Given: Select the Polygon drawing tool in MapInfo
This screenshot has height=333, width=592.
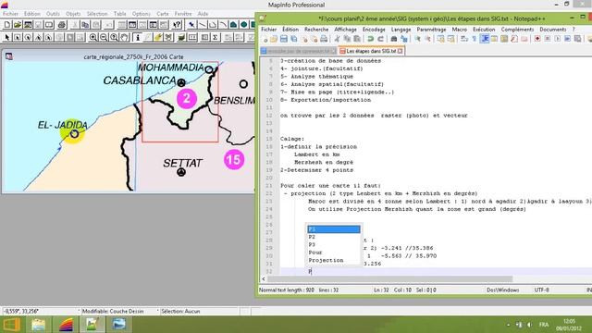Looking at the screenshot, I should point(233,25).
